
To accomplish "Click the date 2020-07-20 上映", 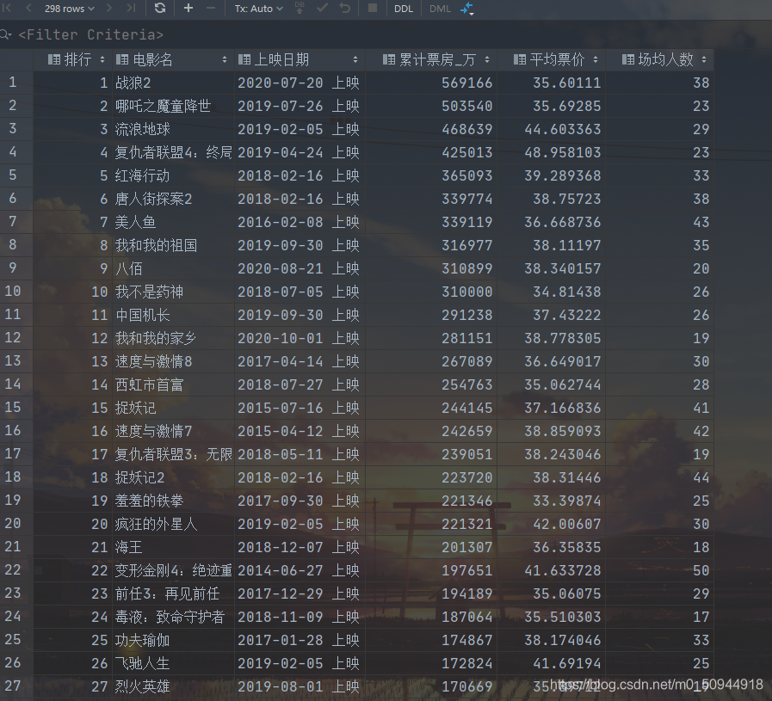I will pyautogui.click(x=299, y=83).
